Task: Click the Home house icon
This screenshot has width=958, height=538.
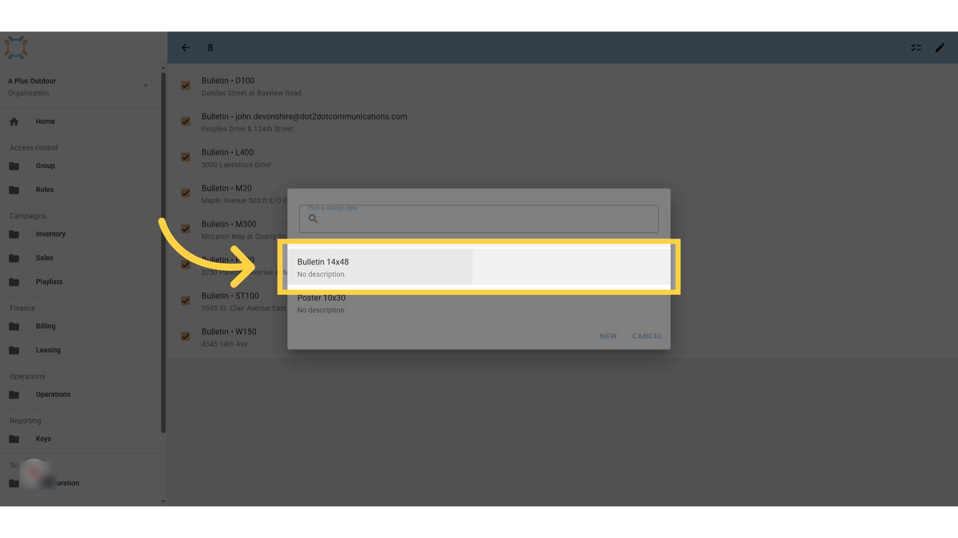Action: tap(14, 122)
